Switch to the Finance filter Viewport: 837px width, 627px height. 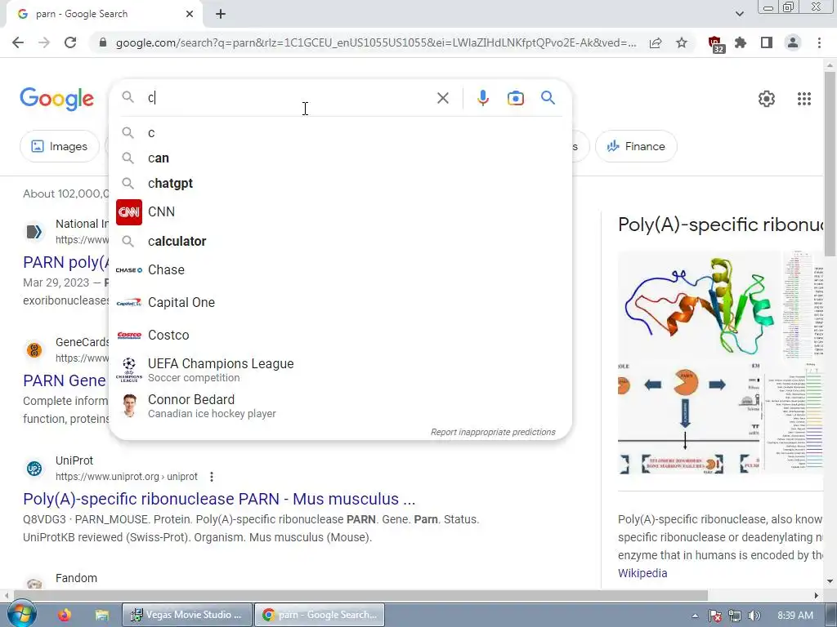(636, 146)
